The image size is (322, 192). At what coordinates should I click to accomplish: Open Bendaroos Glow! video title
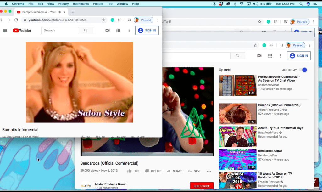click(270, 151)
